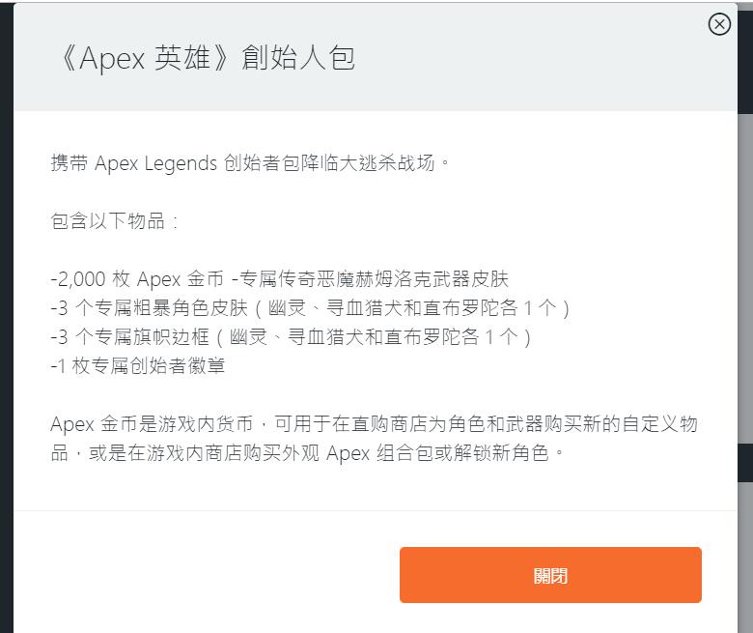Click the dark overlay left of the dialog

pos(6,290)
